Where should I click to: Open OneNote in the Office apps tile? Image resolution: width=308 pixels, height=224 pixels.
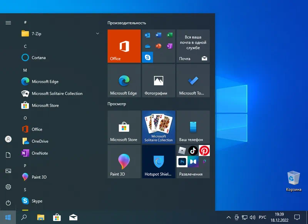tap(169, 46)
